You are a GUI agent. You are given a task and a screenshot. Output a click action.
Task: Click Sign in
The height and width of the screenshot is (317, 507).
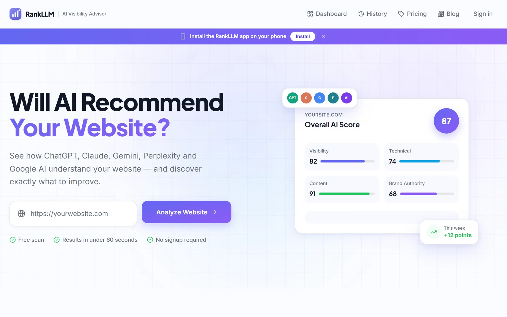(483, 14)
